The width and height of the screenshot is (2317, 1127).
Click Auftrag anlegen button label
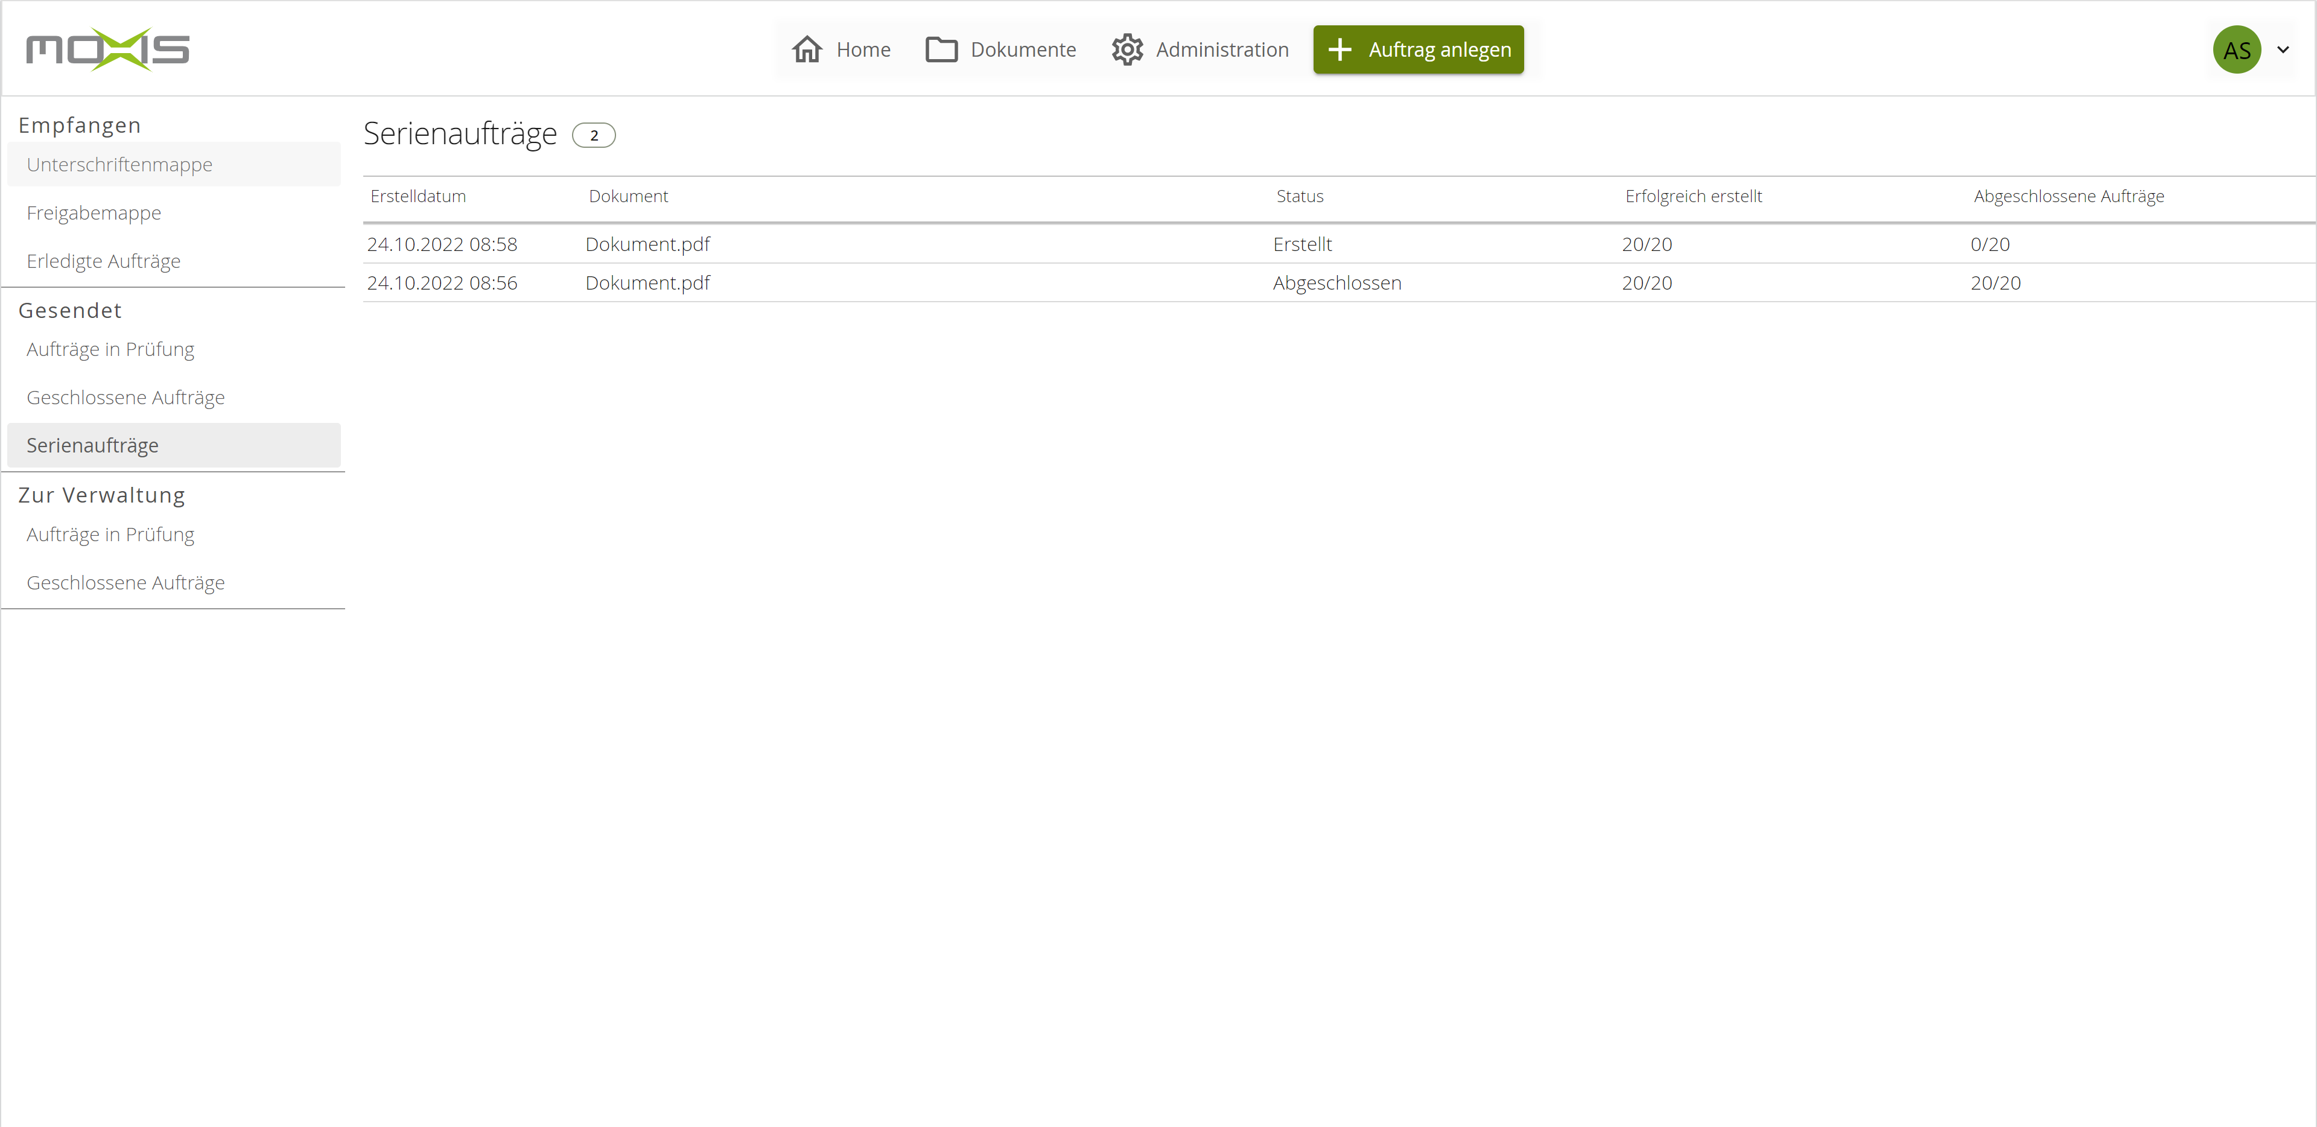1439,49
